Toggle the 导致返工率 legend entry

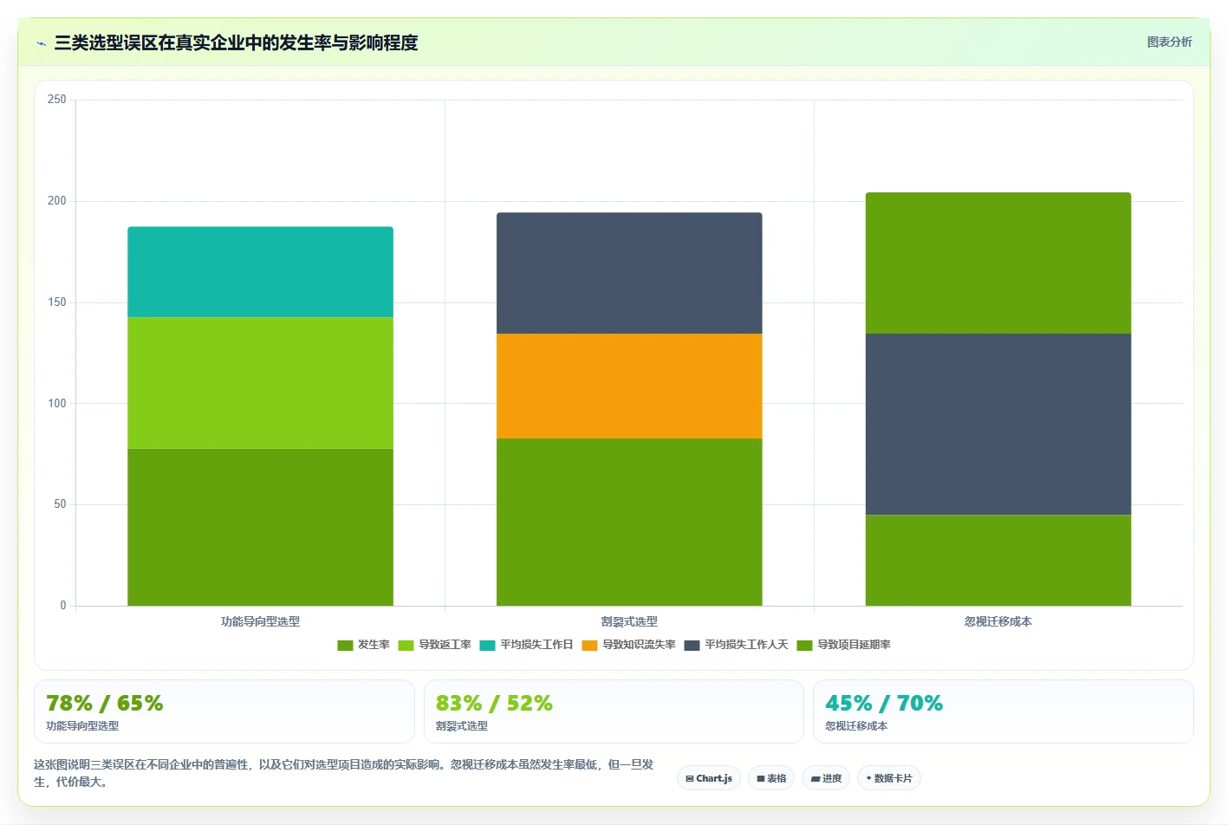(x=435, y=645)
